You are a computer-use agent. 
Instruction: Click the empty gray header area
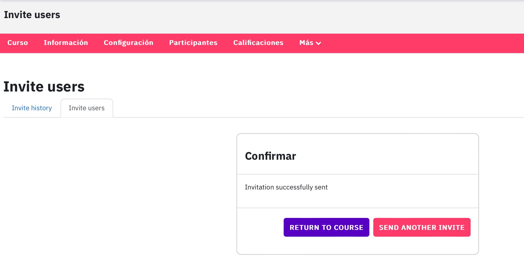point(291,16)
